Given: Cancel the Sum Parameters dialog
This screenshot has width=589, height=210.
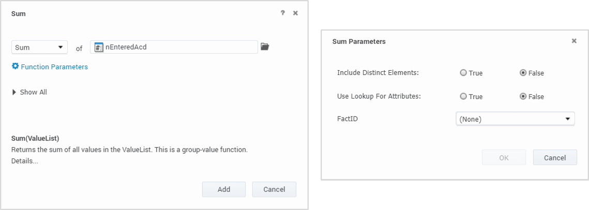Looking at the screenshot, I should [x=555, y=158].
